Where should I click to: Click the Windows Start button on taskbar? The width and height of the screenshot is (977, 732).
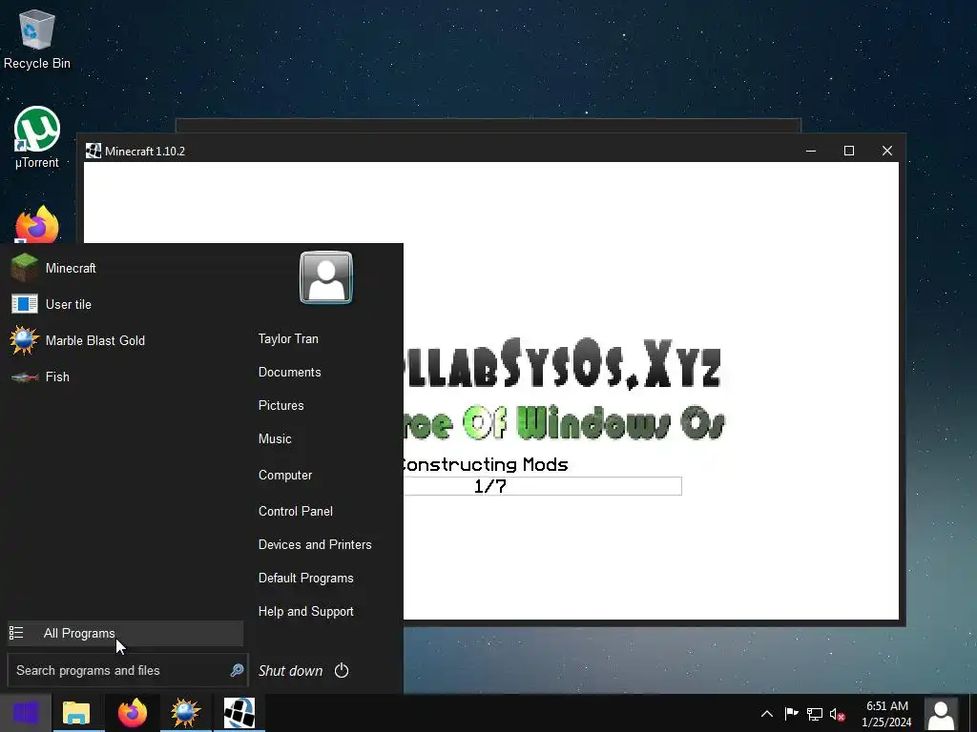point(26,713)
